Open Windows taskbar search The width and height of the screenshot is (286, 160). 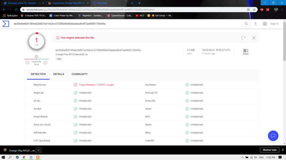pos(10,157)
